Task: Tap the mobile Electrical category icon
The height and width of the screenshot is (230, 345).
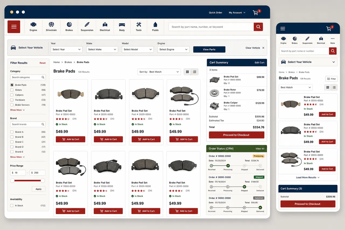Action: coord(321,39)
